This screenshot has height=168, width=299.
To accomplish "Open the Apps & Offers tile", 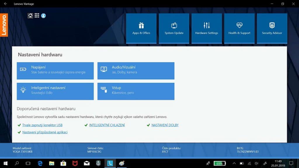I will (x=141, y=28).
